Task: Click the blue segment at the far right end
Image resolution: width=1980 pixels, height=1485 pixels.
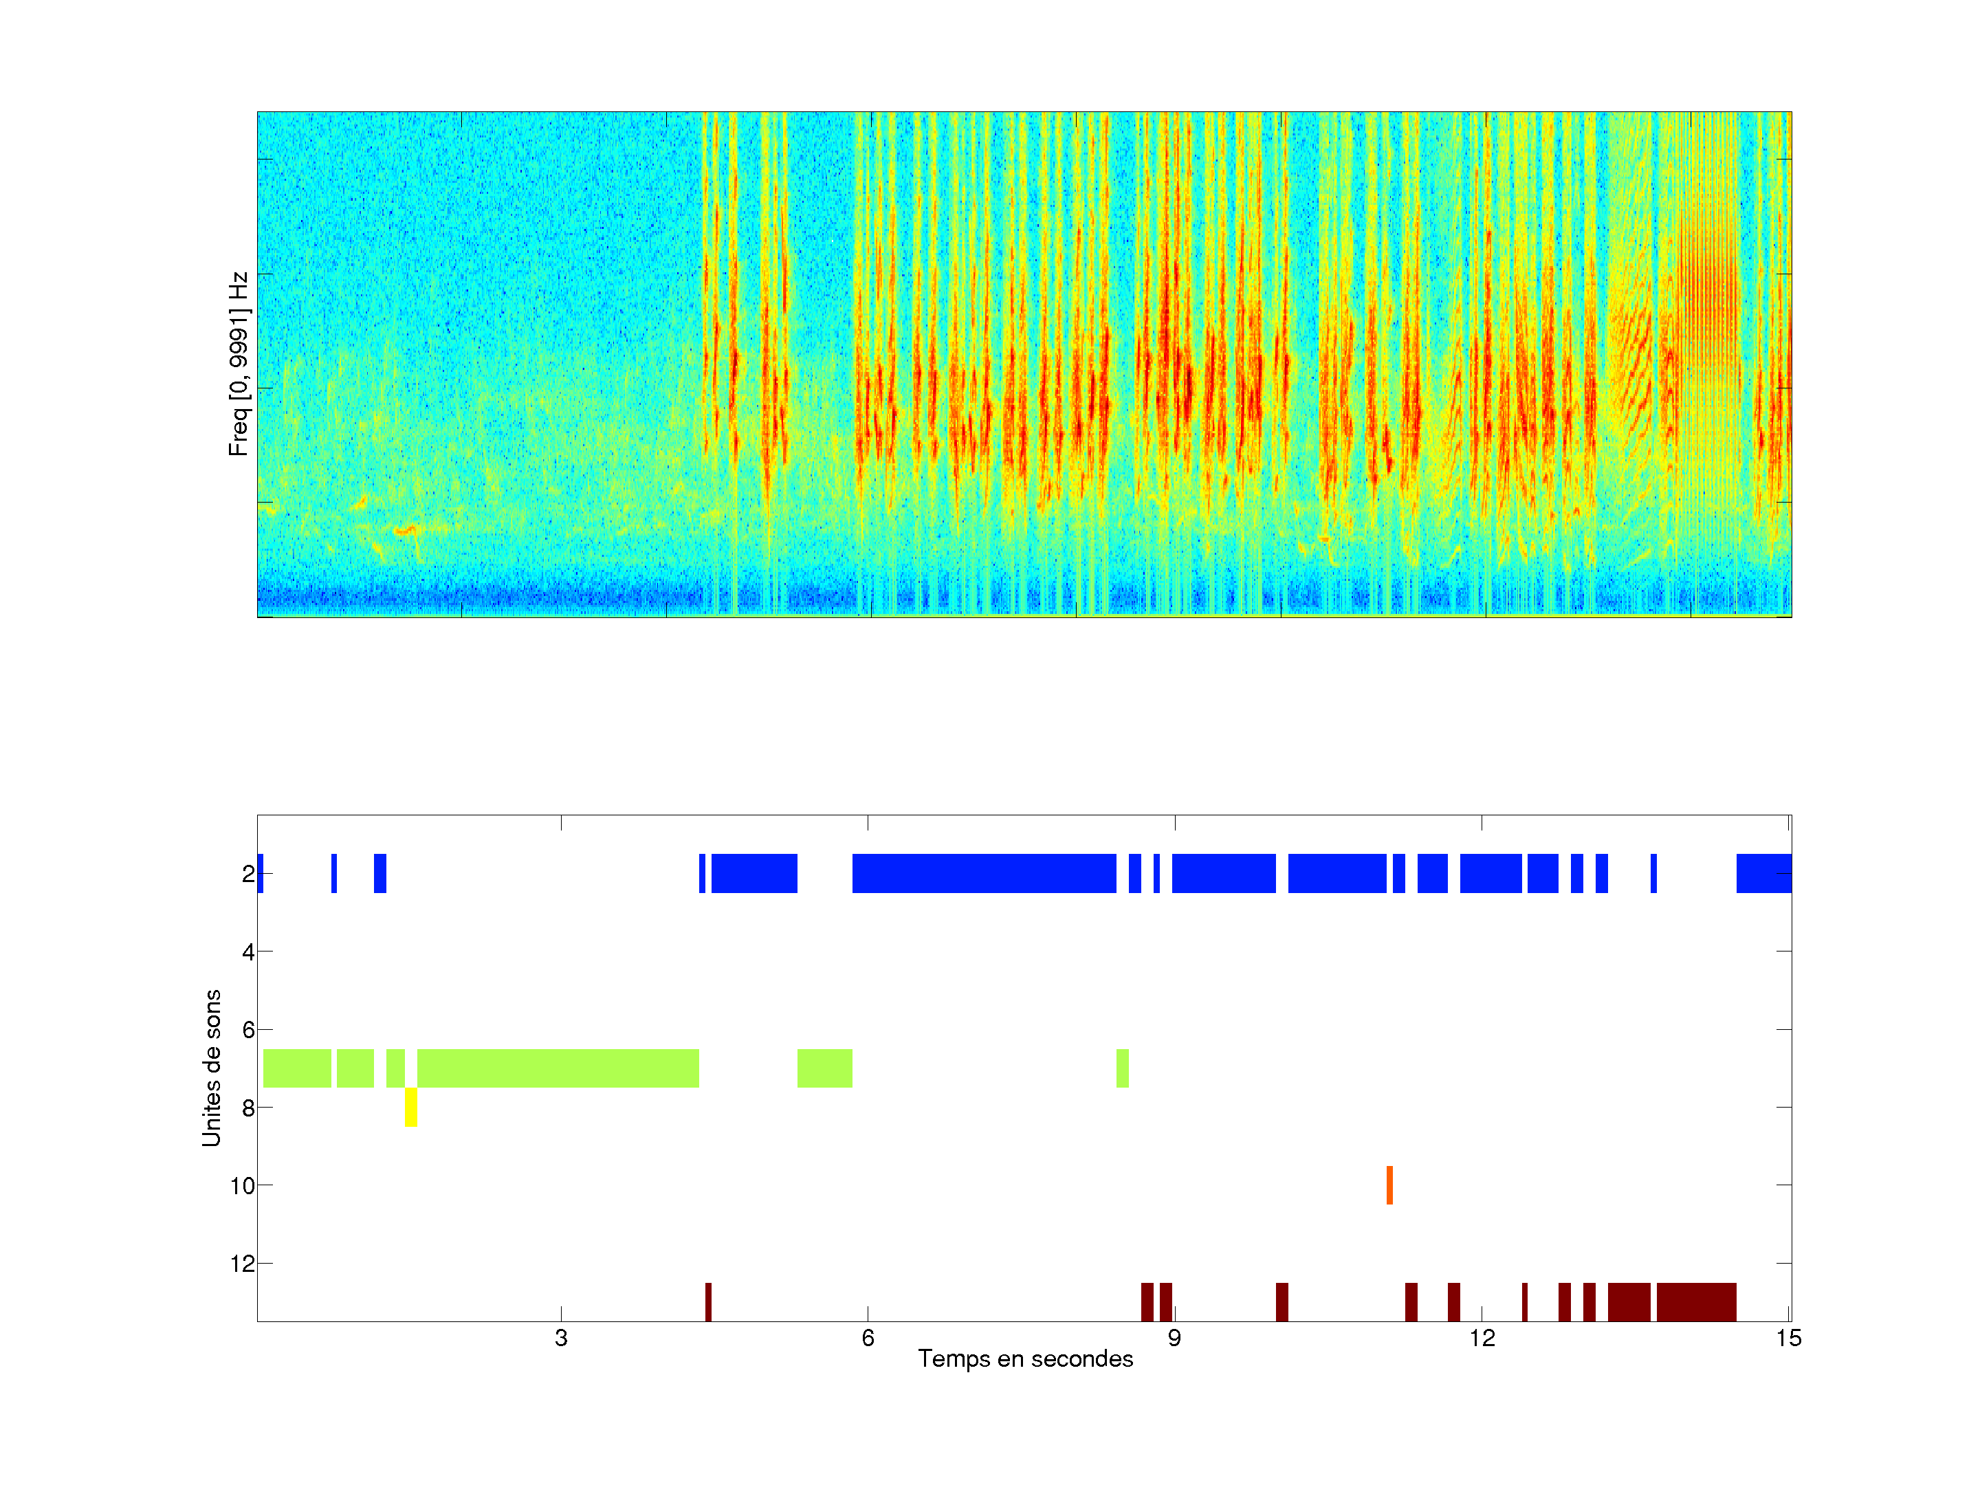Action: (x=1763, y=874)
